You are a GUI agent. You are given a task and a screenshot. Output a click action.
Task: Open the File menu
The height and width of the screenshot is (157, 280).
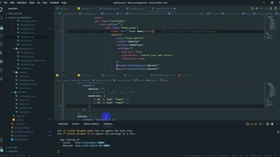[x=6, y=3]
